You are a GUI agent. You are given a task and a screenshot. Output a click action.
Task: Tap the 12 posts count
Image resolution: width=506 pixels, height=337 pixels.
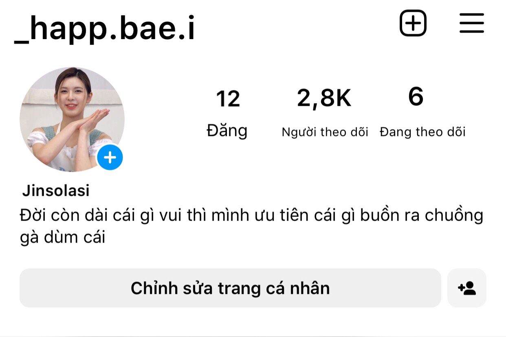coord(228,99)
